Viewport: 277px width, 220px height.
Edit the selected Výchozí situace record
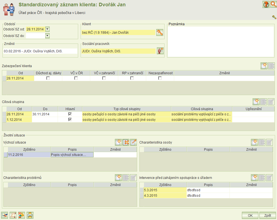(x=133, y=142)
